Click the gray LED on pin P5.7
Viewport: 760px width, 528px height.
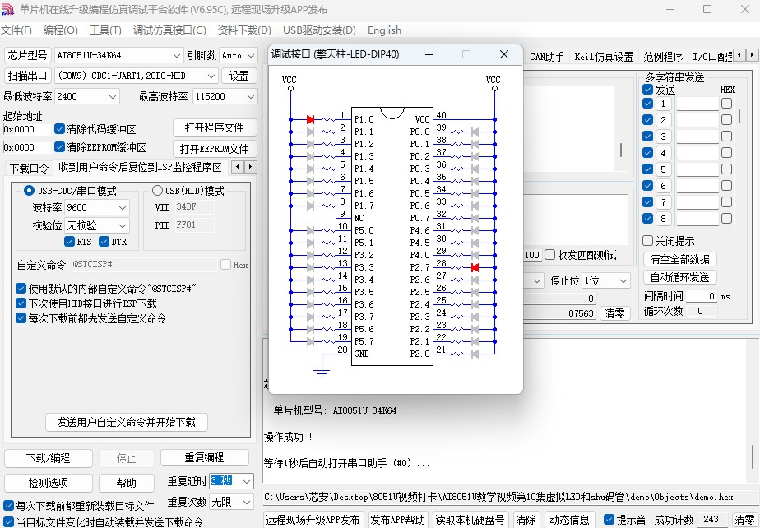(x=311, y=341)
